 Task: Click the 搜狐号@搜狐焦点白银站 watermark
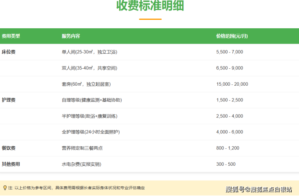click(x=259, y=189)
